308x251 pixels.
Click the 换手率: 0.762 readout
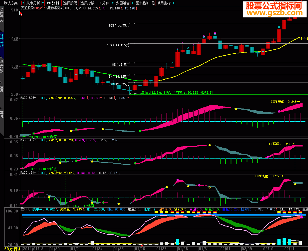tap(45, 209)
